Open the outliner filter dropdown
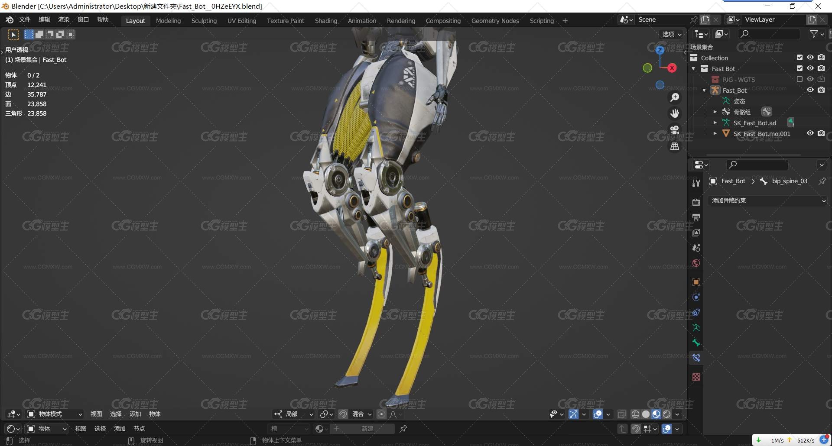Viewport: 832px width, 446px height. pyautogui.click(x=817, y=34)
